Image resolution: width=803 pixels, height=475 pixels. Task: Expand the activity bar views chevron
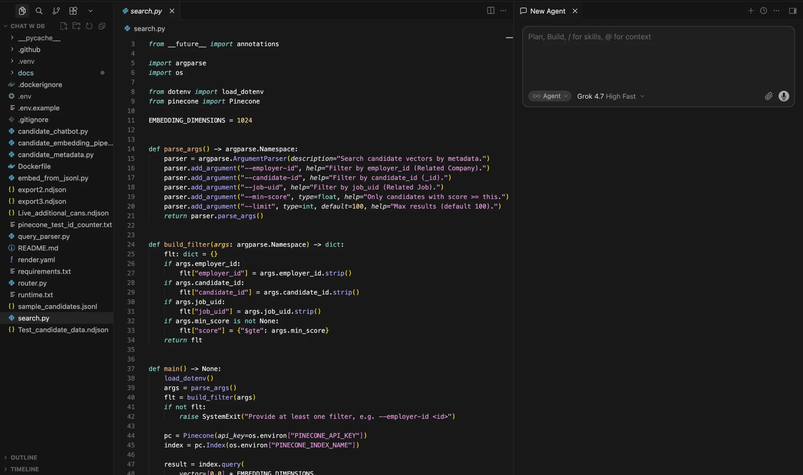pos(90,11)
